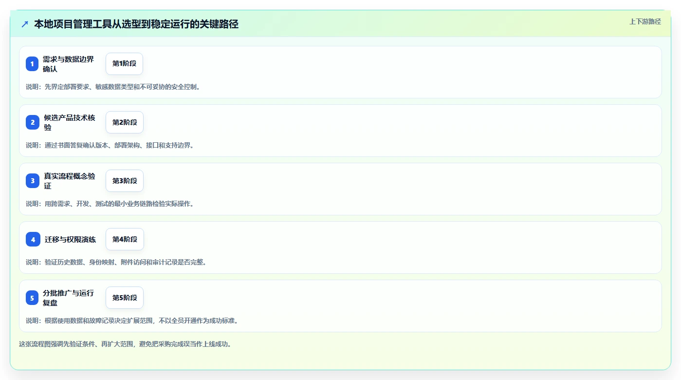The width and height of the screenshot is (681, 380).
Task: Click the step title 真实流程概念验证
Action: point(70,181)
